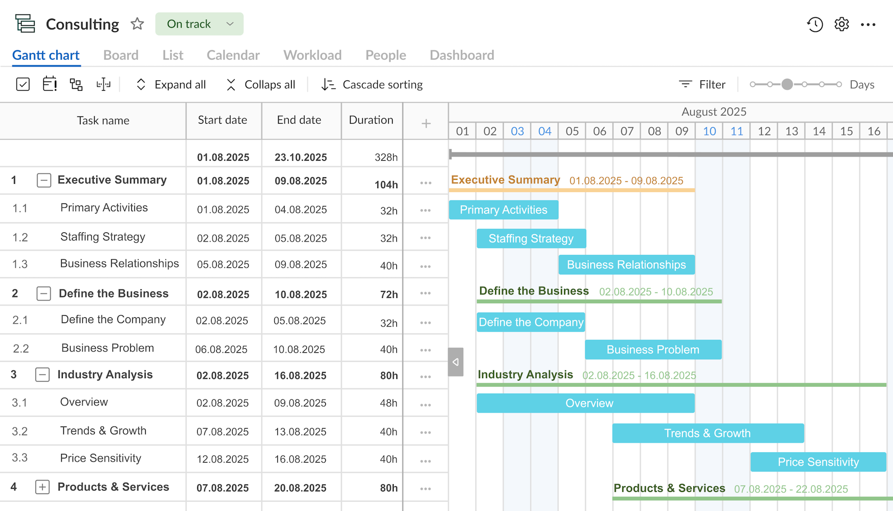Switch to the Board tab
Image resolution: width=893 pixels, height=511 pixels.
coord(120,55)
